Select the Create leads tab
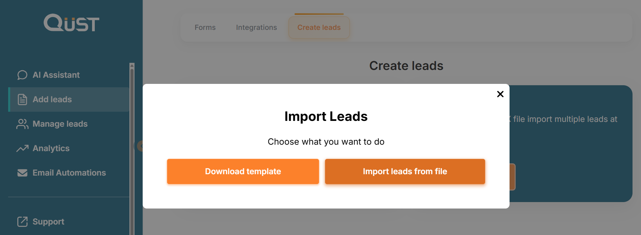The image size is (641, 235). (x=319, y=28)
